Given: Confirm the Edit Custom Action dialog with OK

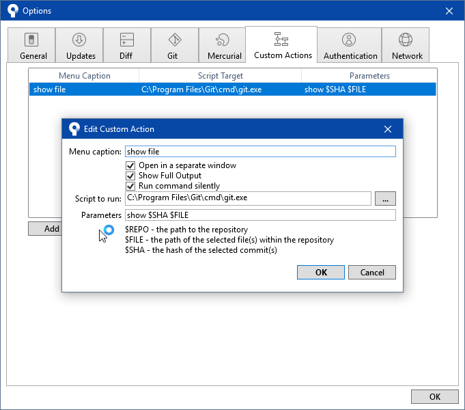Looking at the screenshot, I should coord(320,272).
